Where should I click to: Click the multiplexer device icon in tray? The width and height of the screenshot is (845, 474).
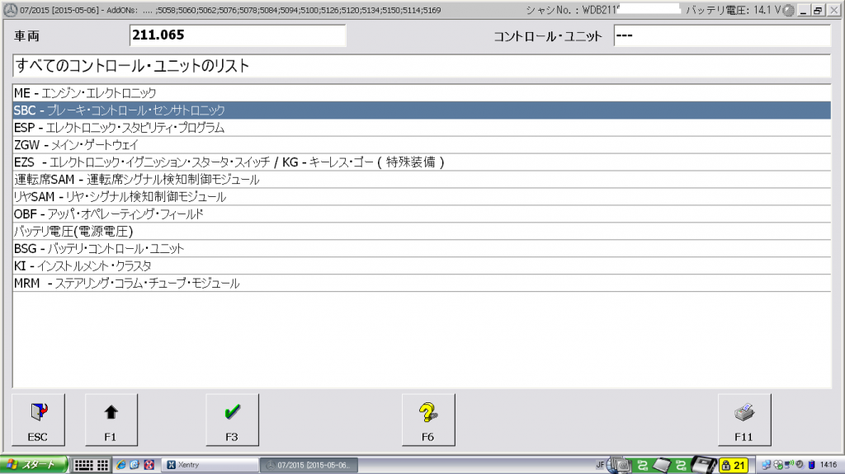coord(704,465)
